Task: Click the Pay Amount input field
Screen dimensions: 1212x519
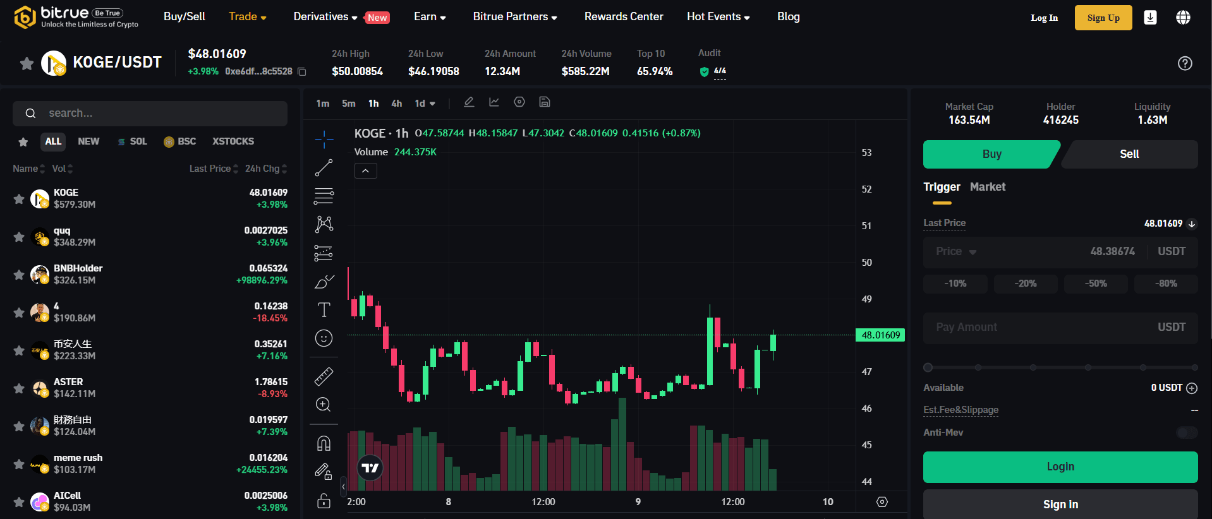Action: coord(1060,327)
